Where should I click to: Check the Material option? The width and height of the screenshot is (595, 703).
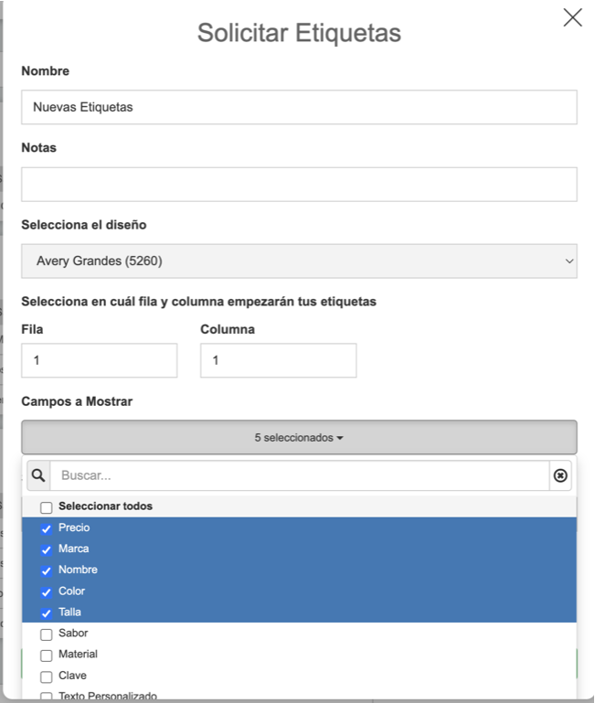click(47, 655)
